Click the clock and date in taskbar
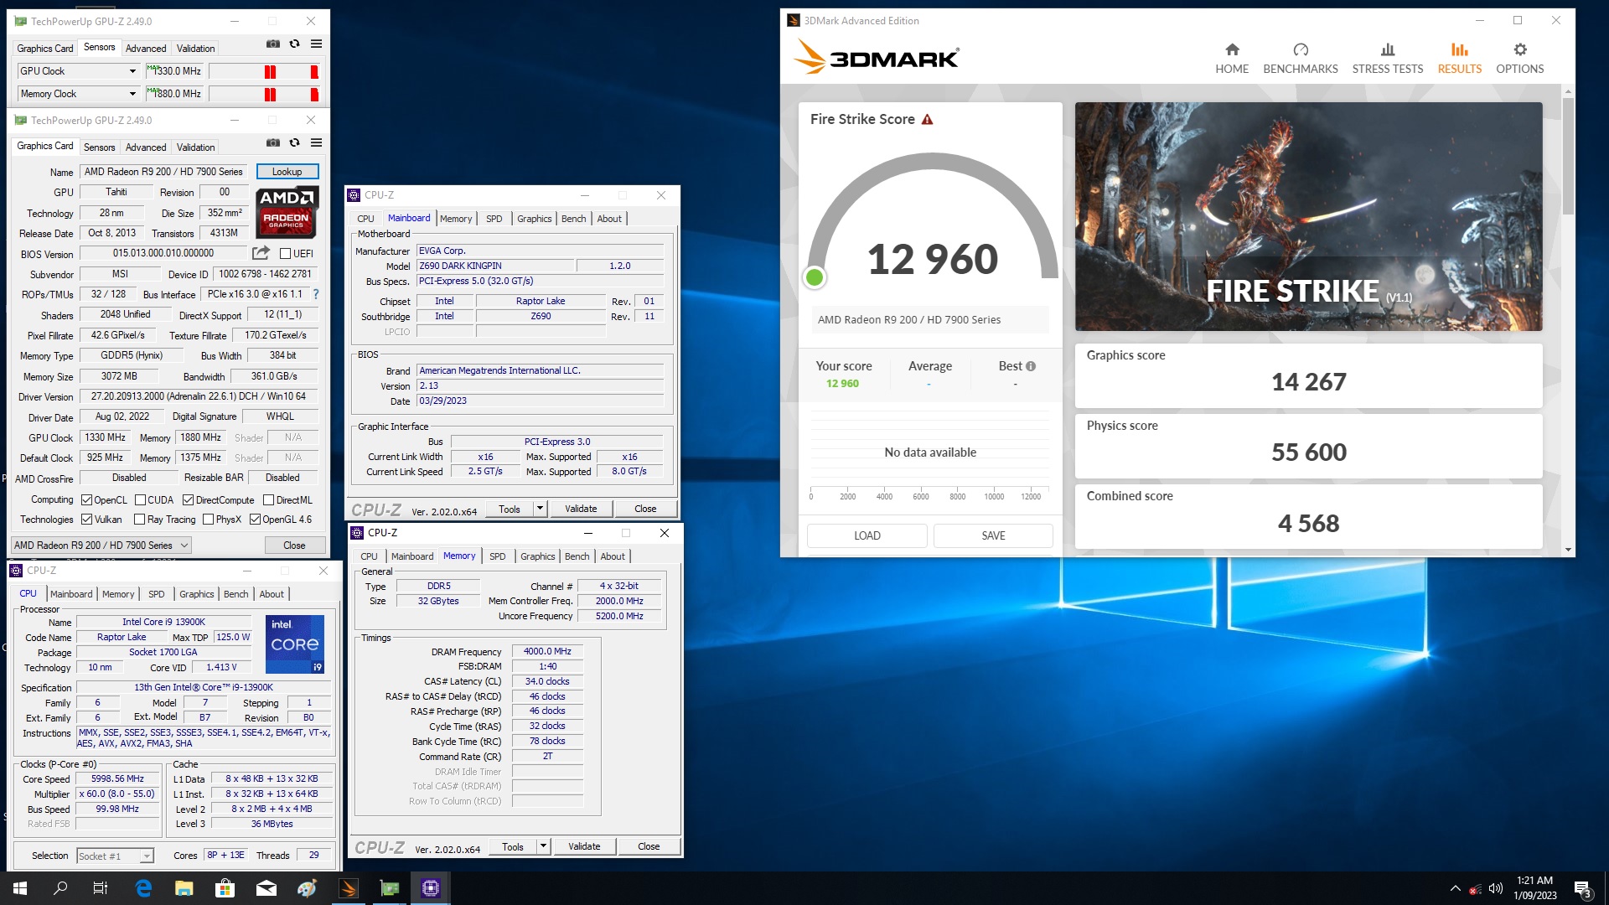Image resolution: width=1609 pixels, height=905 pixels. click(x=1534, y=888)
